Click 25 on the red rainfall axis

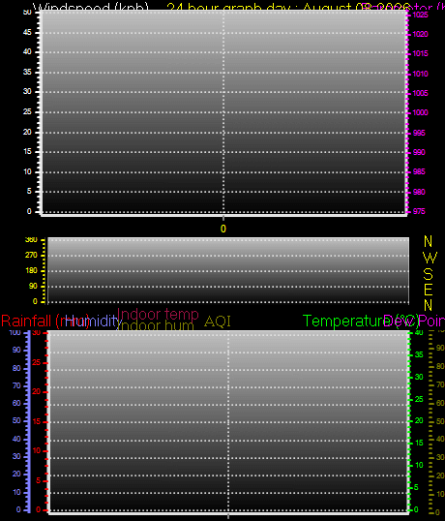point(37,362)
